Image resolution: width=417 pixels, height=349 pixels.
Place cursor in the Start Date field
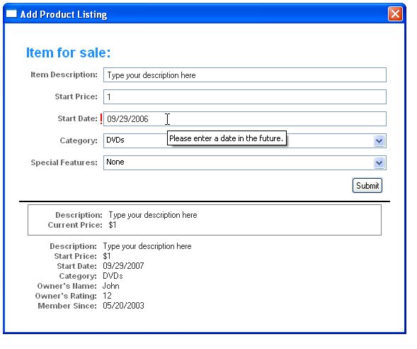coord(245,119)
